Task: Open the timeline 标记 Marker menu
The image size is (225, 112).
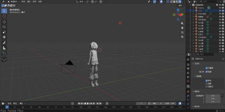Action: 15,103
